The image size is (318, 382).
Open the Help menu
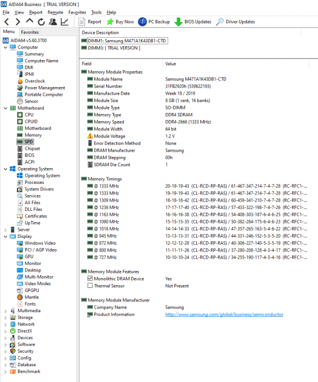click(x=111, y=12)
